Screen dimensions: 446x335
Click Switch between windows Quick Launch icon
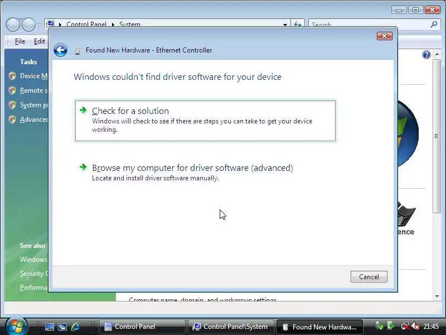point(62,327)
